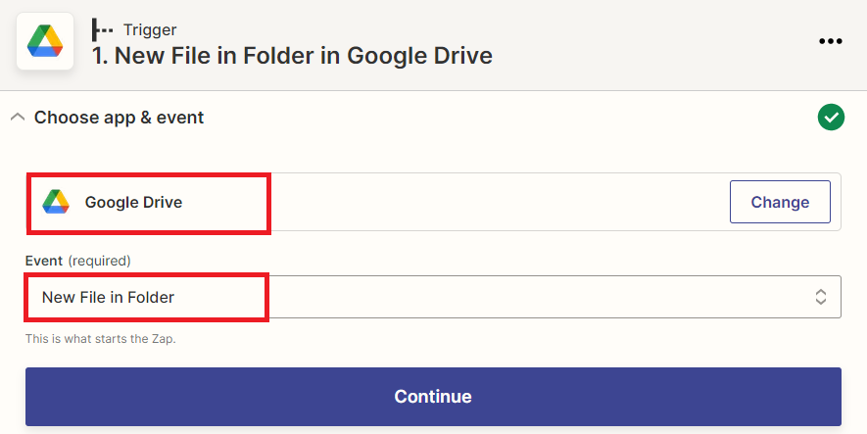Viewport: 867px width, 434px height.
Task: Select the step title New File in Folder in Google Drive
Action: click(x=292, y=56)
